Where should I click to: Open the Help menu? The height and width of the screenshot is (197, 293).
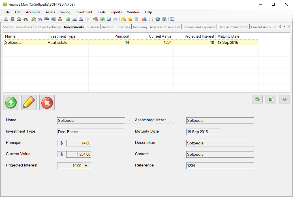[x=148, y=12]
